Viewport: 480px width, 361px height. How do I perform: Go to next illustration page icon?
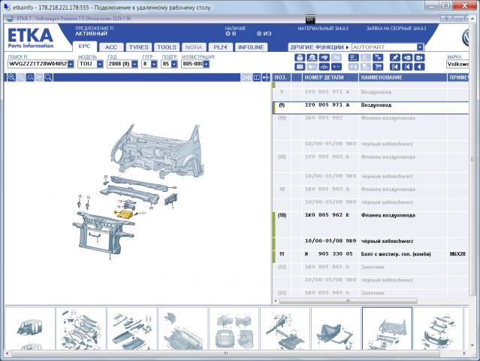coord(419,58)
